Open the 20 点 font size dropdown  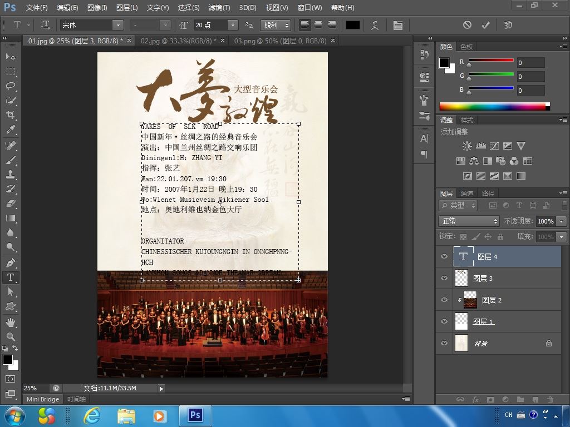233,25
